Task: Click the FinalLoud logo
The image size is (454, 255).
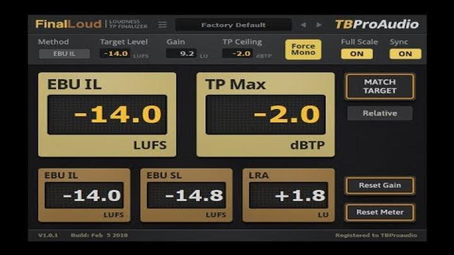Action: tap(68, 24)
